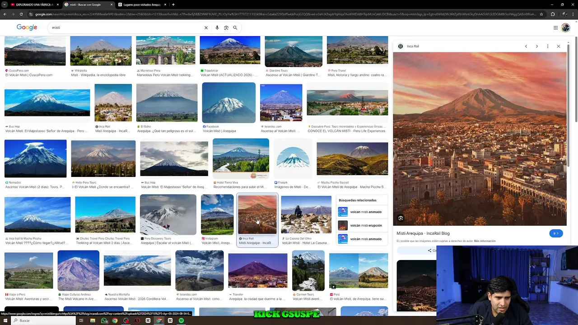The height and width of the screenshot is (325, 578).
Task: Open the Instagram Volcán Misti thumbnail
Action: [217, 215]
